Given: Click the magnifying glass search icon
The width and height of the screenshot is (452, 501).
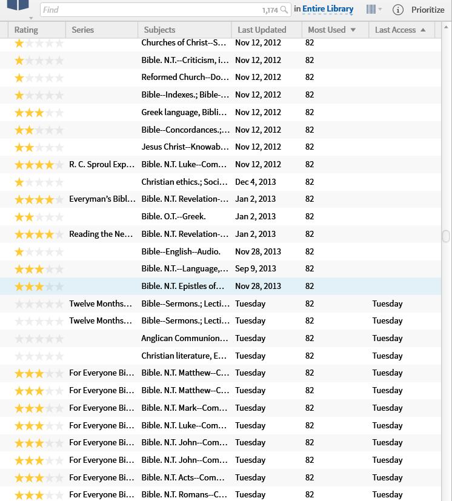Looking at the screenshot, I should pyautogui.click(x=284, y=10).
